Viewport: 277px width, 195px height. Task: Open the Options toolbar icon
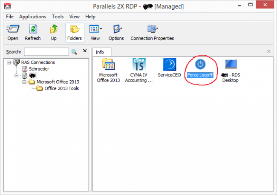point(116,33)
